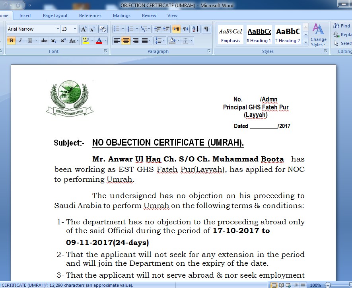The image size is (352, 288).
Task: Click the Sort A-Z icon
Action: [x=195, y=29]
